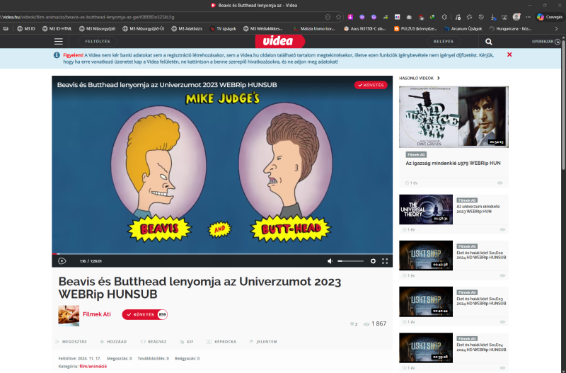The image size is (566, 373).
Task: Seek on the video progress bar
Action: pos(222,254)
